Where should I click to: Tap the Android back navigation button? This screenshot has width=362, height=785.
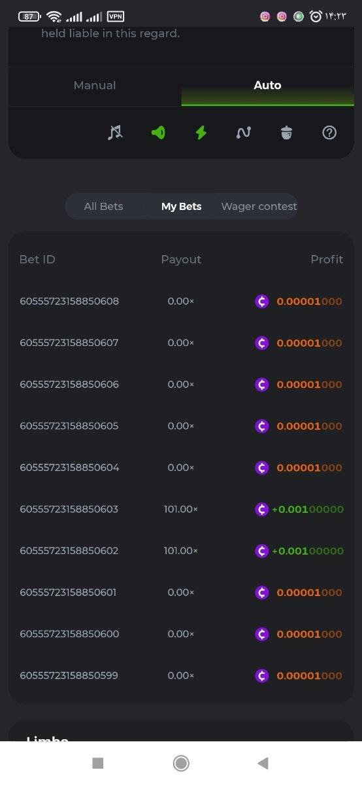coord(263,763)
